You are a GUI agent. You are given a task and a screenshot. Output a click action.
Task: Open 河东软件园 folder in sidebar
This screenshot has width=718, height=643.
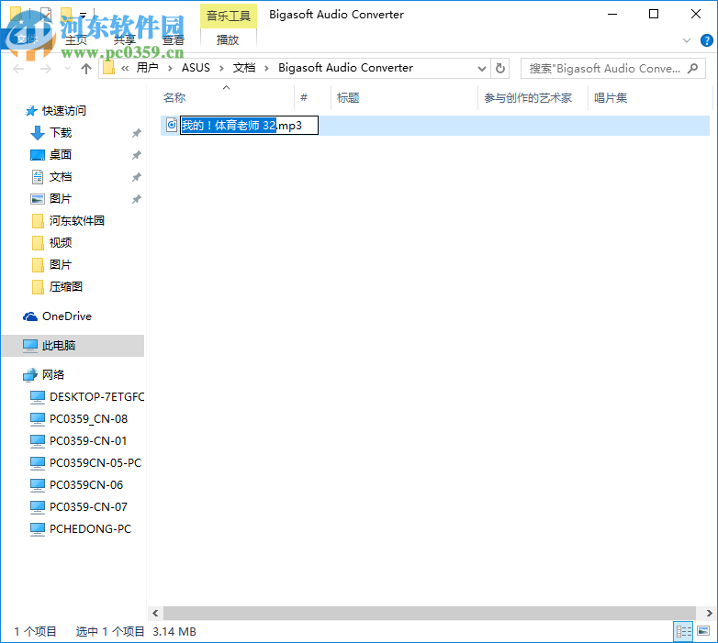click(x=77, y=221)
